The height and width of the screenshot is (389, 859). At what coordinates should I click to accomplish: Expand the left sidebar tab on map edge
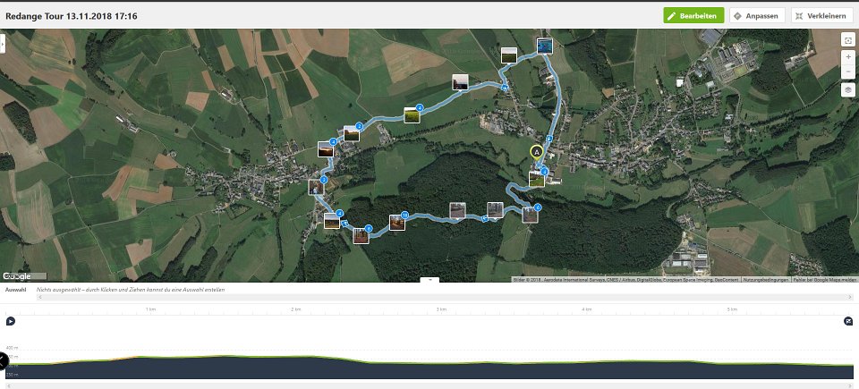(x=2, y=43)
